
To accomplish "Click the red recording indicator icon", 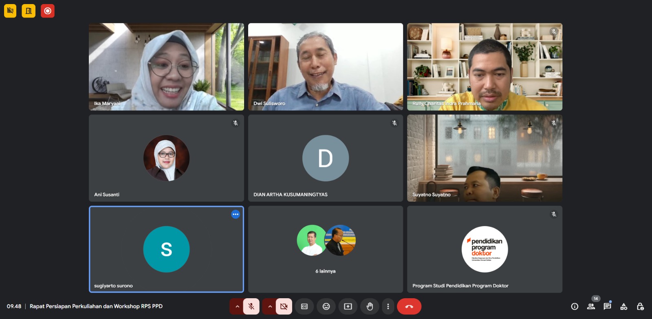I will coord(48,11).
